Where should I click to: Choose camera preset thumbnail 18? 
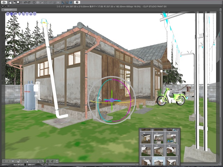click(x=171, y=150)
